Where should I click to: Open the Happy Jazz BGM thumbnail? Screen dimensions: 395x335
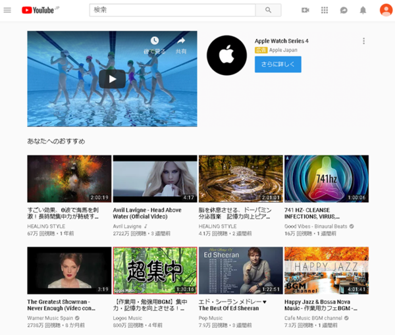(327, 271)
